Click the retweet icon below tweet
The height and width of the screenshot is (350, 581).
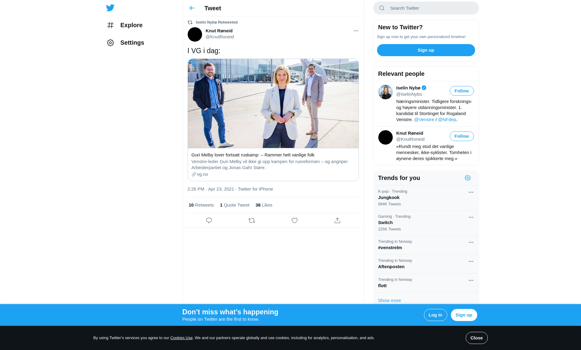coord(252,220)
